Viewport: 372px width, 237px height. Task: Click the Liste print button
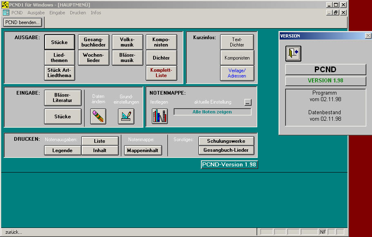[100, 141]
